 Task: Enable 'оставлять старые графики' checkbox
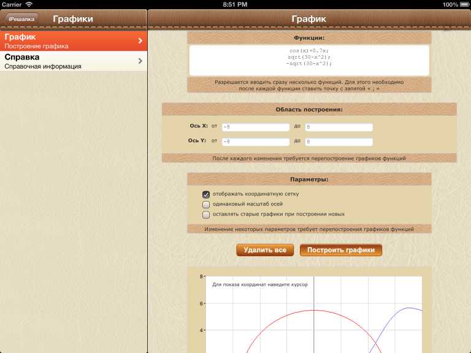(x=206, y=215)
